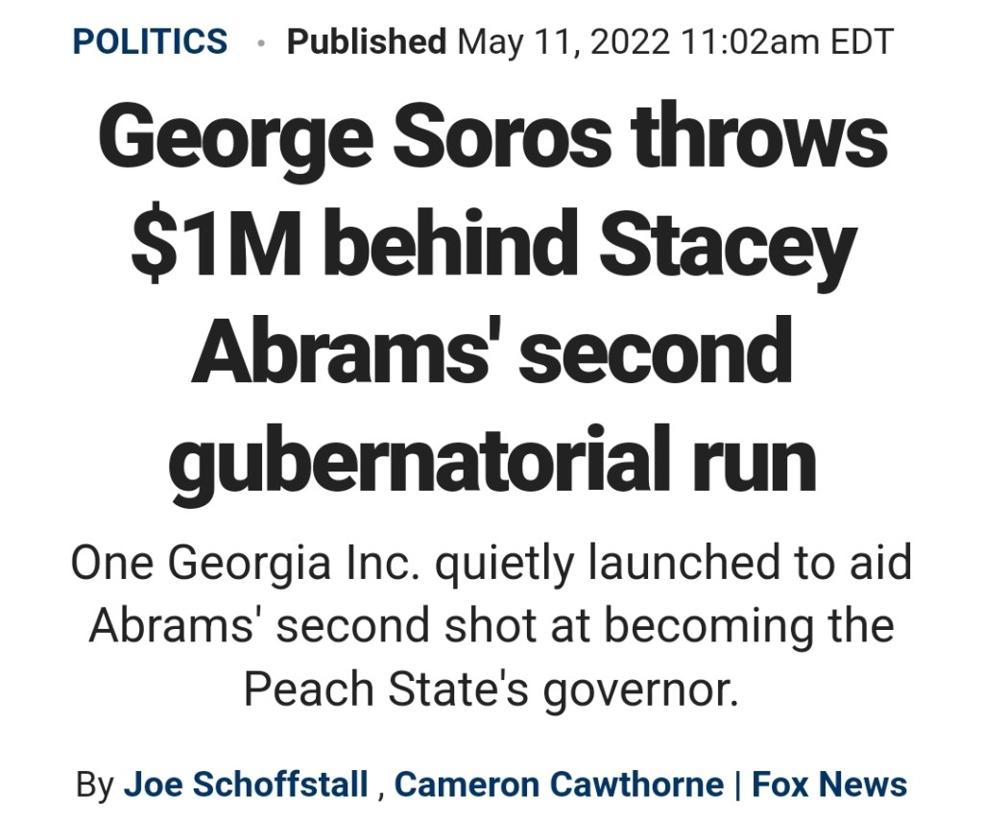Click the word "Stacey" in the headline

(727, 245)
